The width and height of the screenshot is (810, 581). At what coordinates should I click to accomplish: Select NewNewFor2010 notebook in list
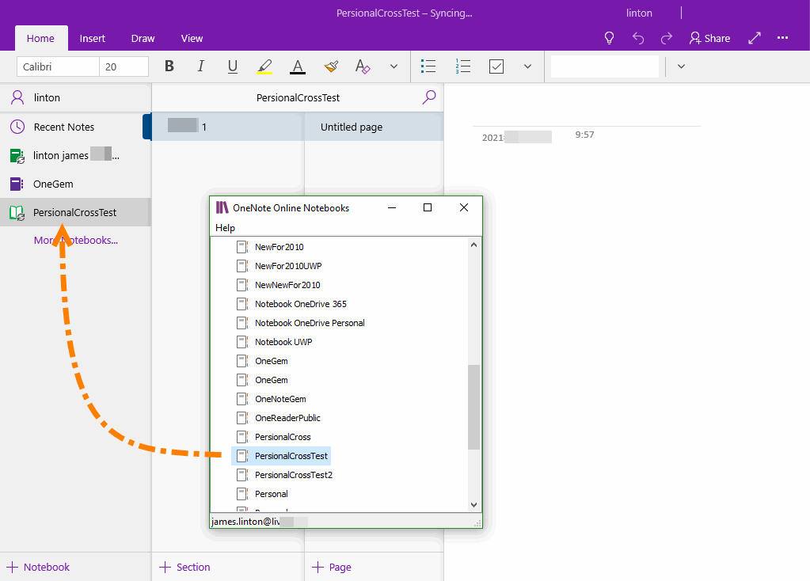pos(287,285)
